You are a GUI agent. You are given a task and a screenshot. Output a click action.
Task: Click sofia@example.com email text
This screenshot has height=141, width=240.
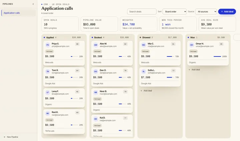[x=156, y=73]
